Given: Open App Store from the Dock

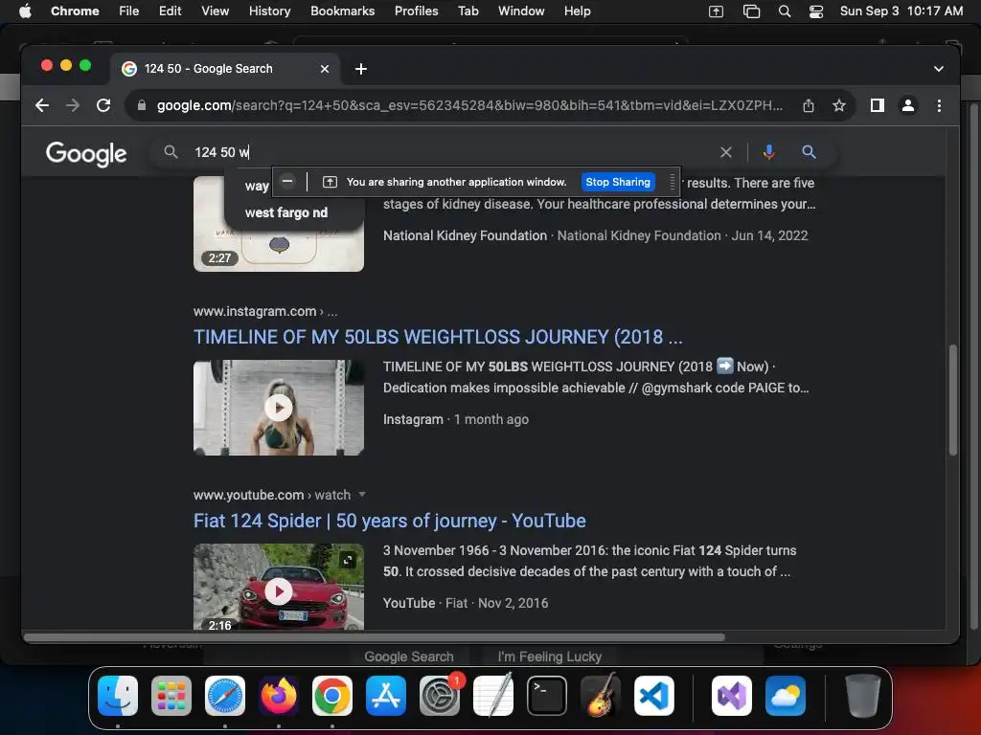Looking at the screenshot, I should tap(386, 696).
